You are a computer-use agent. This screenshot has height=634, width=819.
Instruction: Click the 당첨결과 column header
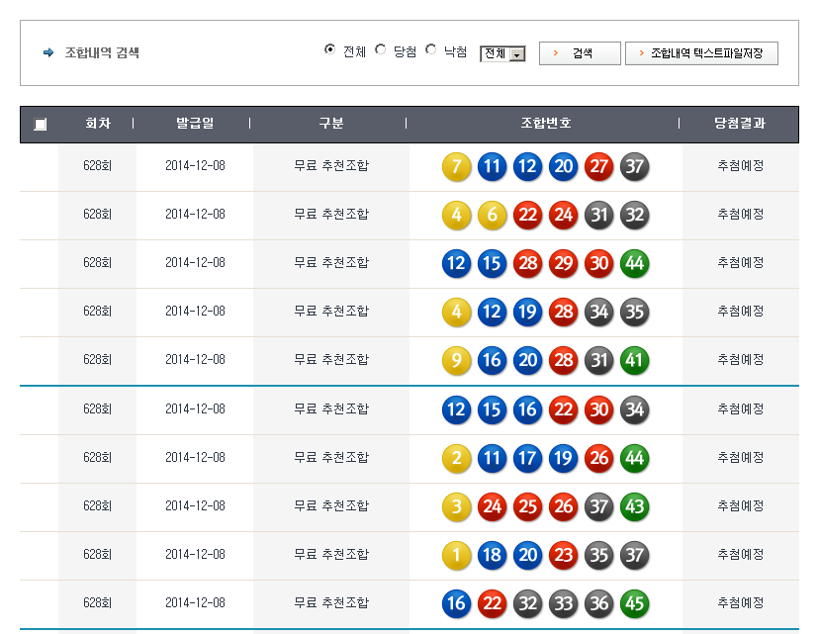740,124
